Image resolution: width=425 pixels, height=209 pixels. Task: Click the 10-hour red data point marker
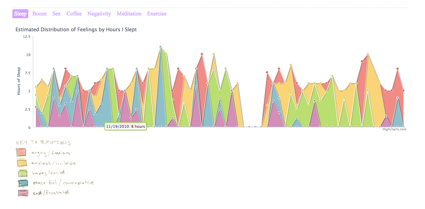[202, 54]
